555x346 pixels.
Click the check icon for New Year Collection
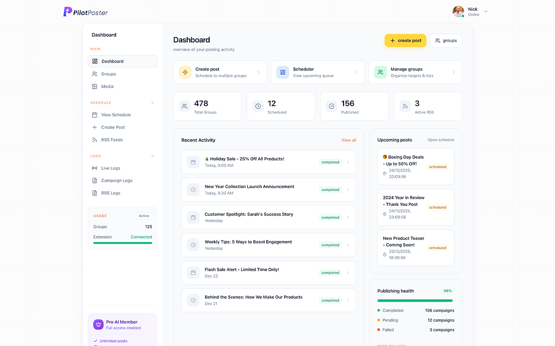[x=193, y=190]
